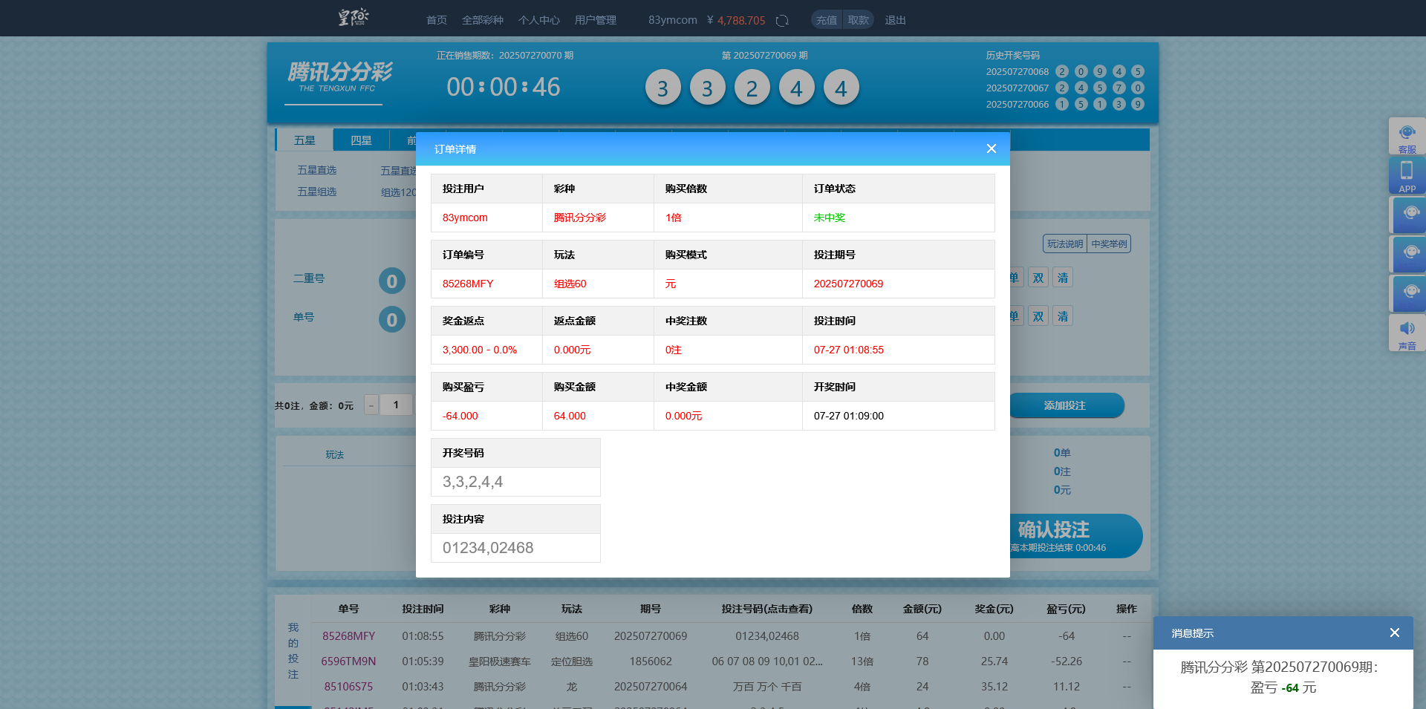Click 3,300.00 - 0.0% rebate value

480,350
